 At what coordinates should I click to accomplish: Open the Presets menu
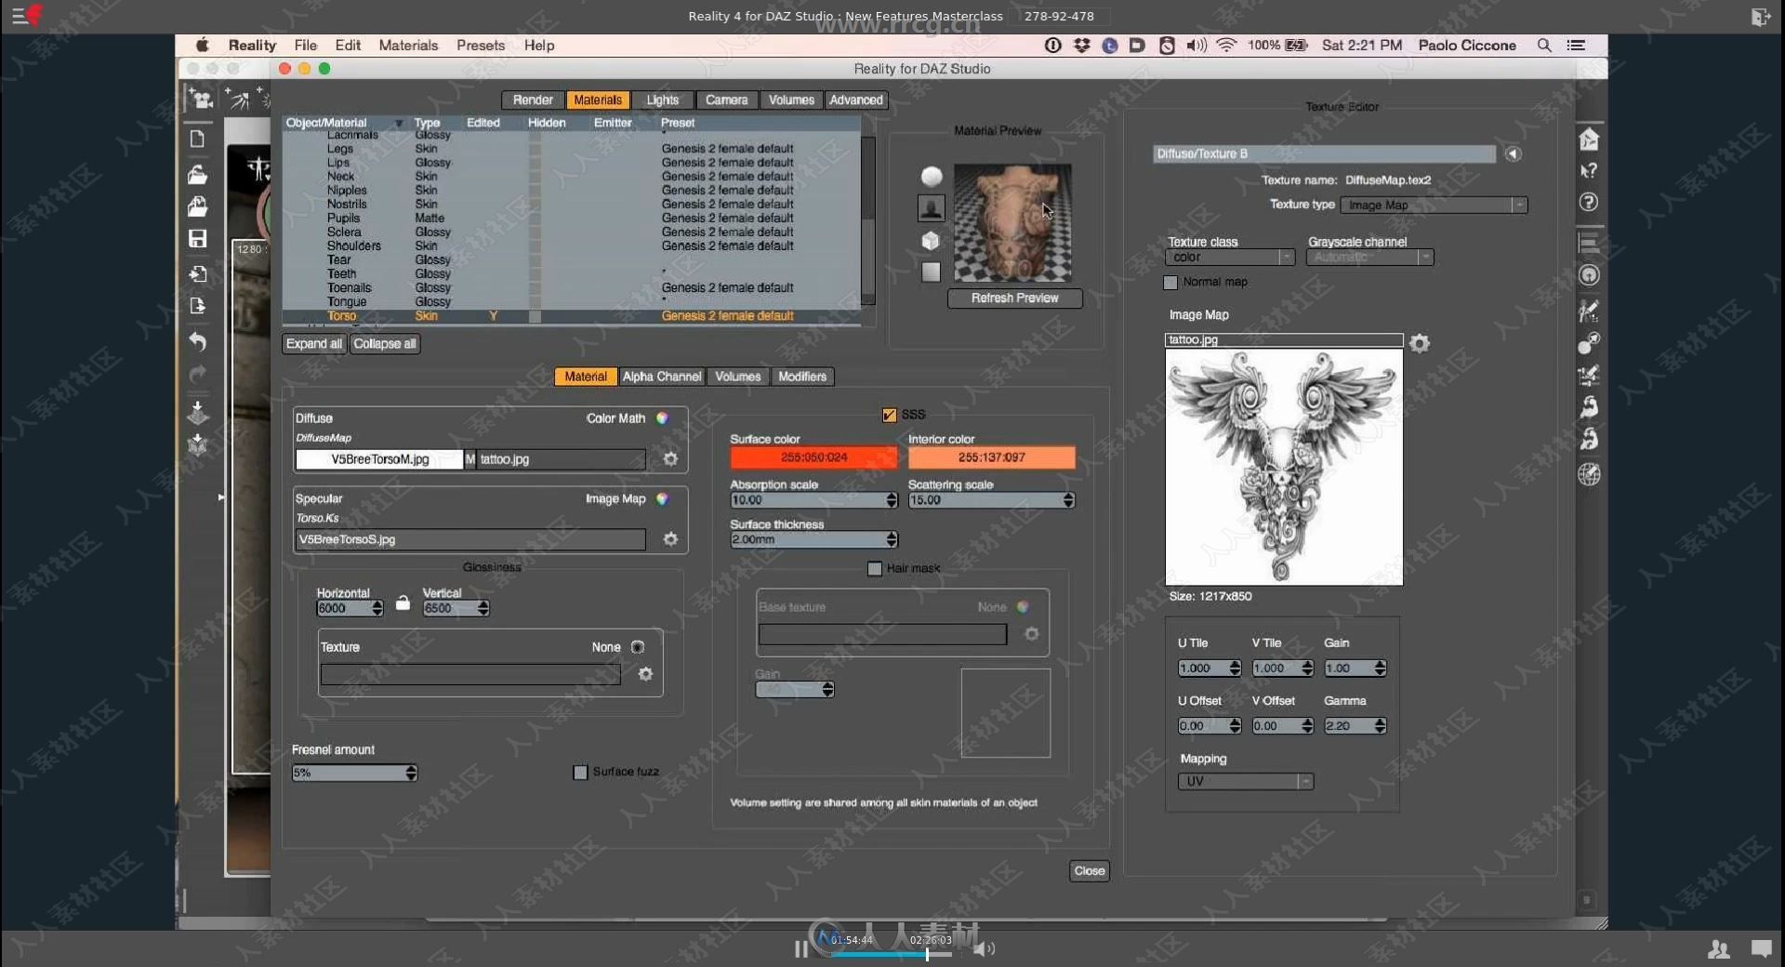[480, 45]
